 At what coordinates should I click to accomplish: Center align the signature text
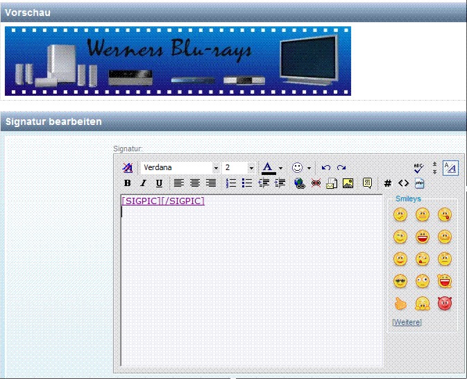pyautogui.click(x=195, y=183)
